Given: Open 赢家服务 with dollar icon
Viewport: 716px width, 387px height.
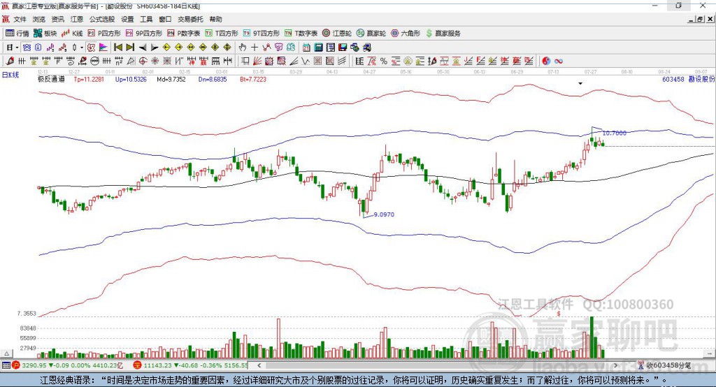Looking at the screenshot, I should (443, 34).
